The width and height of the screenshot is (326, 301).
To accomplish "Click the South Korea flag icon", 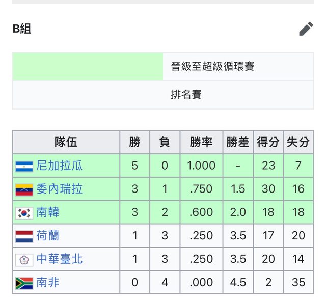I will pyautogui.click(x=24, y=213).
